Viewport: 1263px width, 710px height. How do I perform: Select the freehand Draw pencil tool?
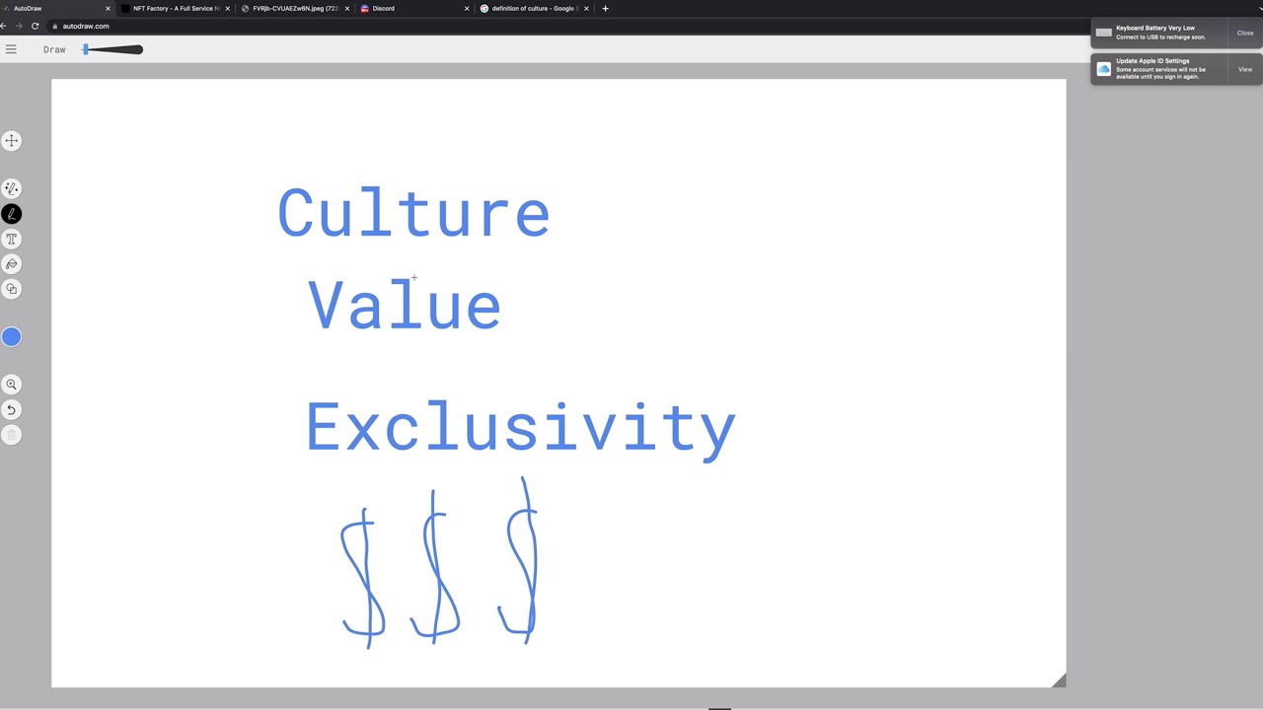12,214
